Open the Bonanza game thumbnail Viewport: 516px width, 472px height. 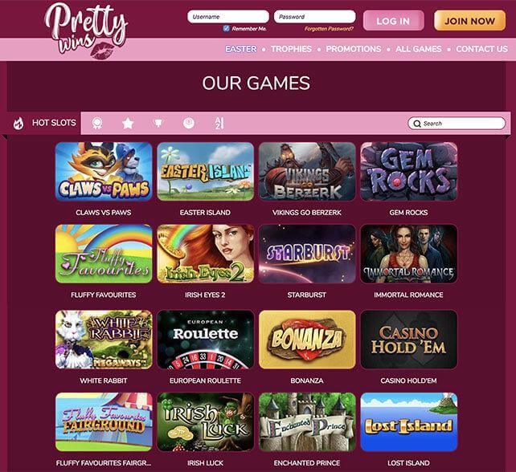coord(307,340)
